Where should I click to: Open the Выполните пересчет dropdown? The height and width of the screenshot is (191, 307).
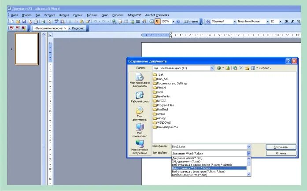69,28
